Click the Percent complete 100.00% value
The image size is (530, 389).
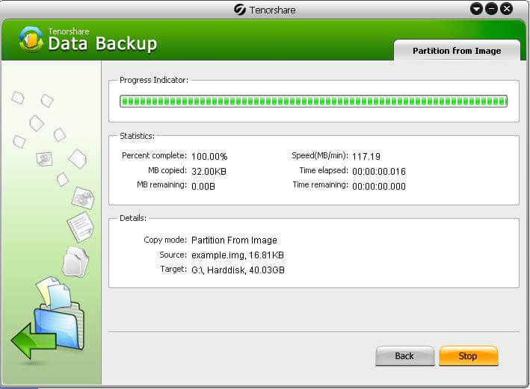[x=209, y=156]
